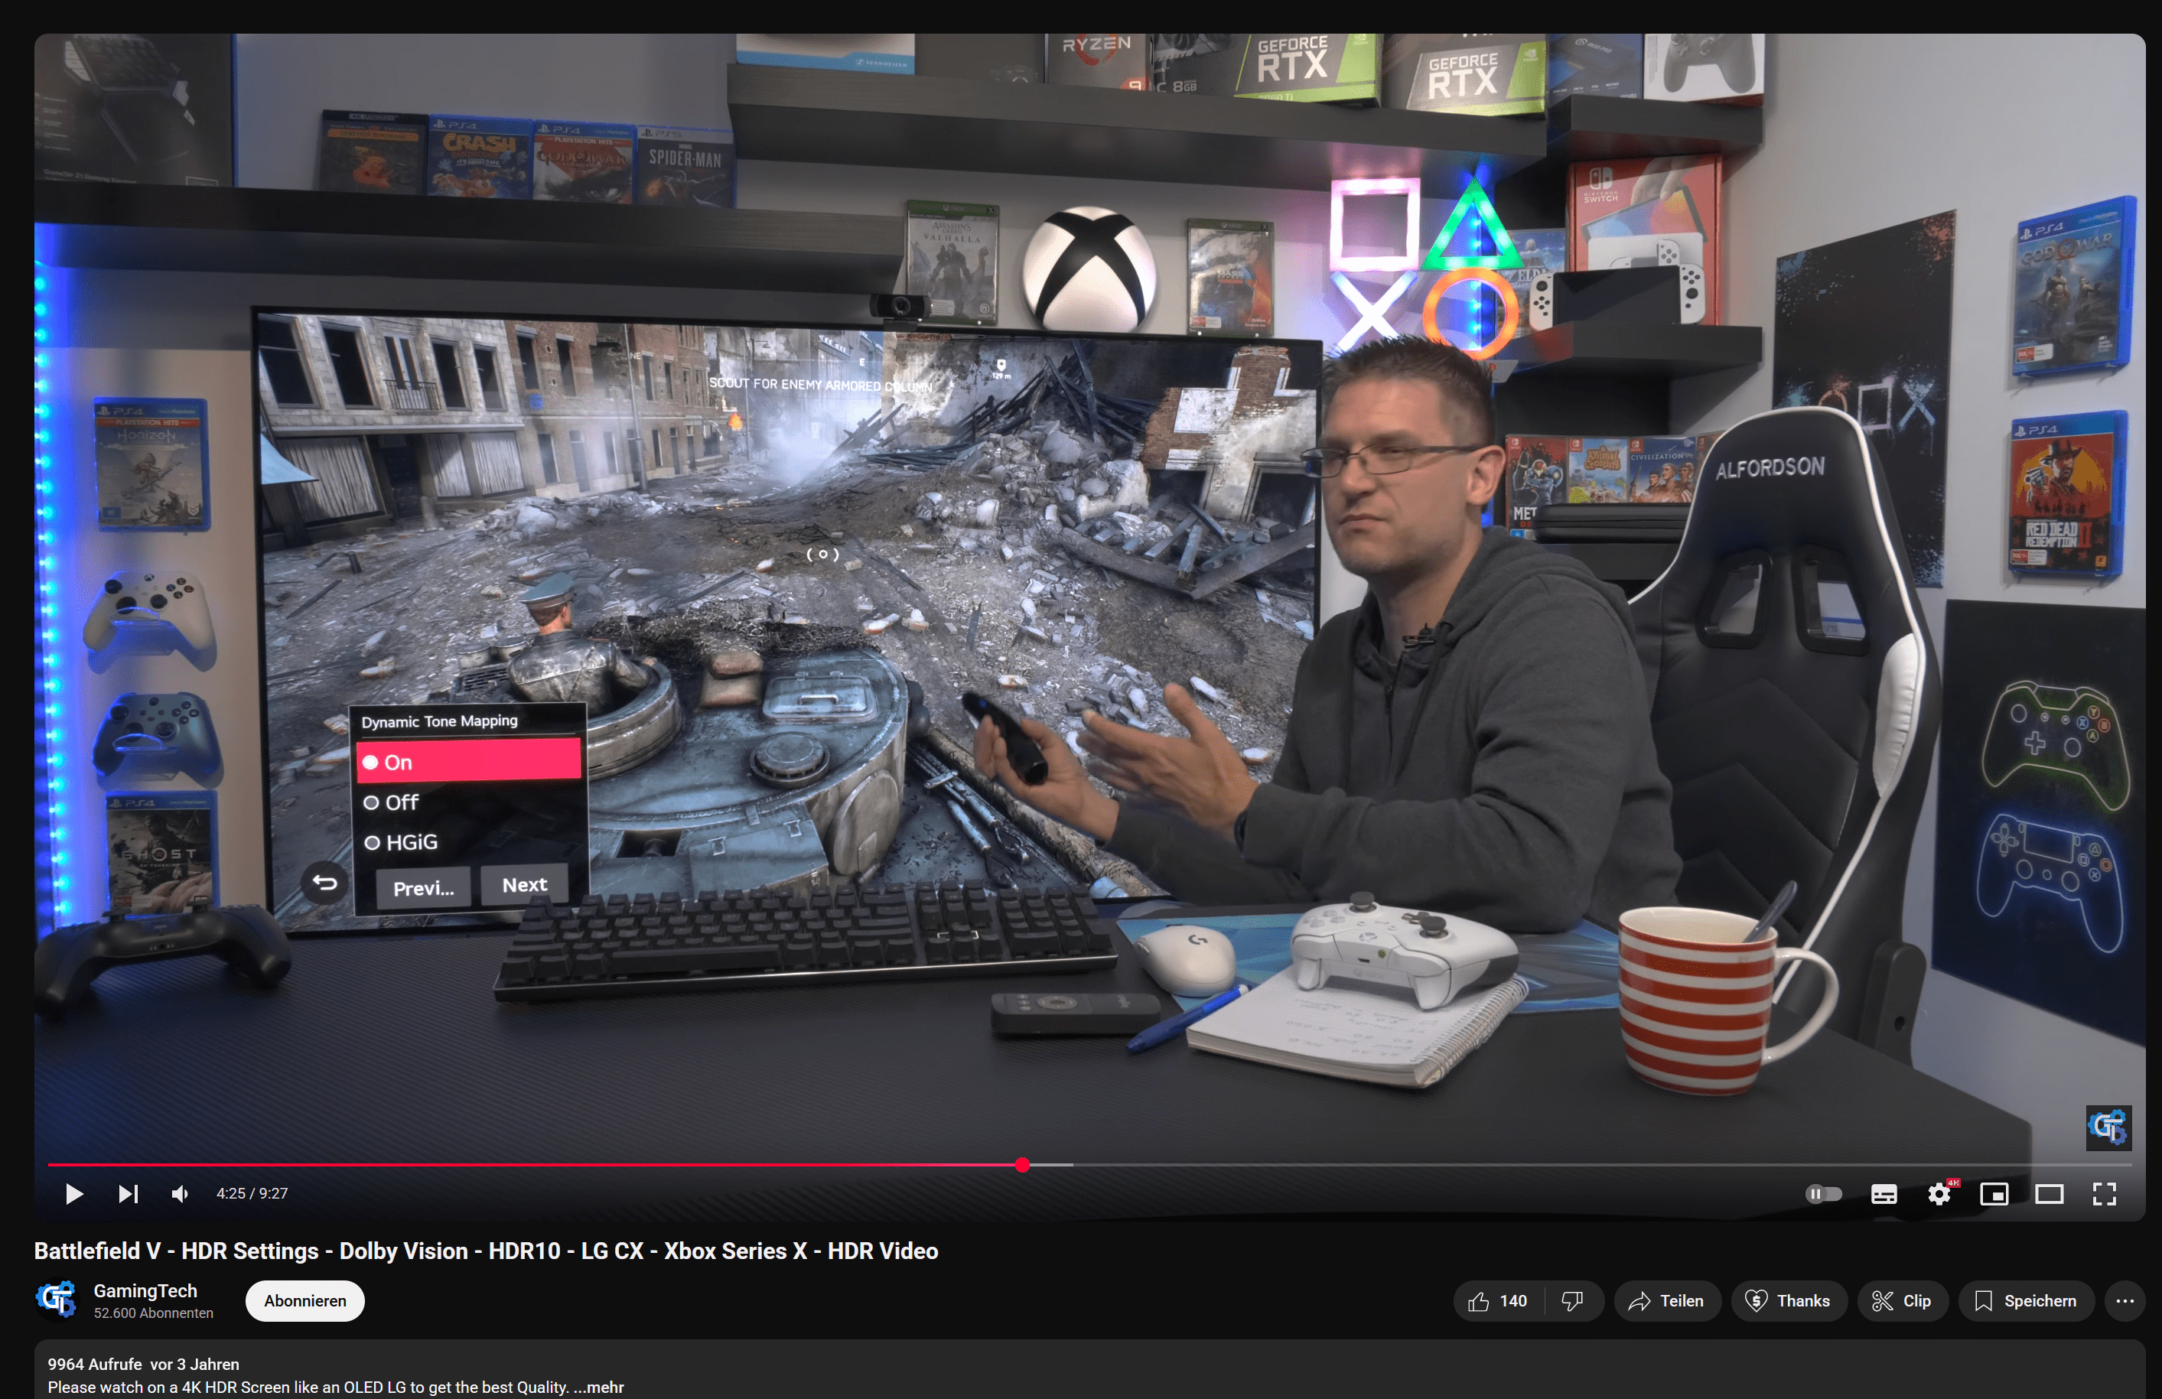Screen dimensions: 2162x1399
Task: Click the Teilen share button
Action: pos(1667,1301)
